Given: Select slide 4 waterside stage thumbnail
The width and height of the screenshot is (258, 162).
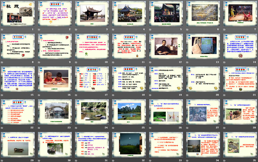Looking at the screenshot, I should coord(129,14).
